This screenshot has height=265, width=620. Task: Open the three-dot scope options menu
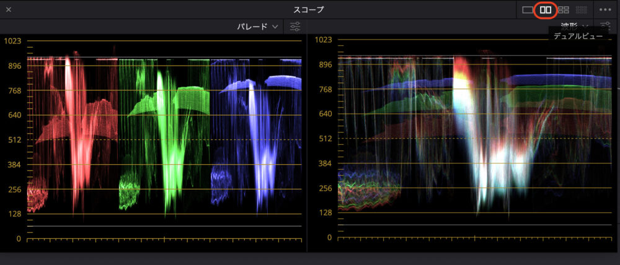tap(605, 10)
